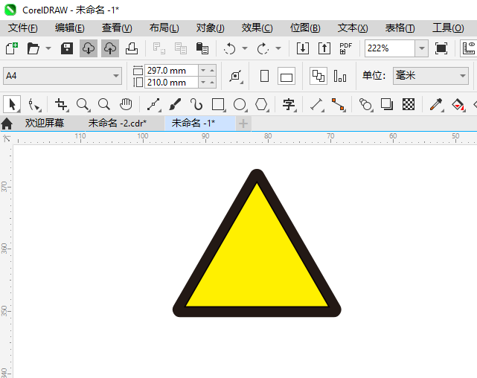The image size is (477, 378).
Task: Open the redo history dropdown arrow
Action: 278,48
